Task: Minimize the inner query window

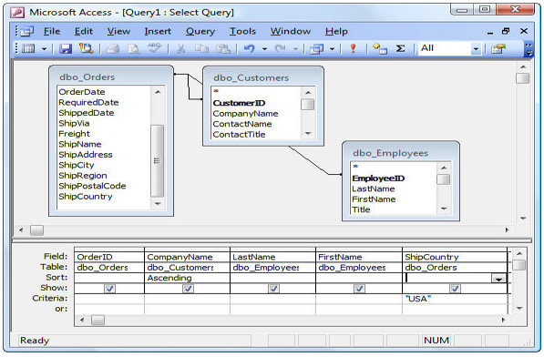Action: (490, 32)
